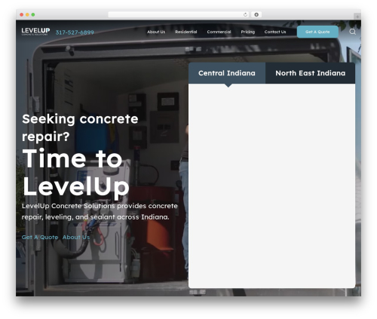The image size is (377, 319).
Task: Maximize the window using the green dot
Action: pos(33,15)
